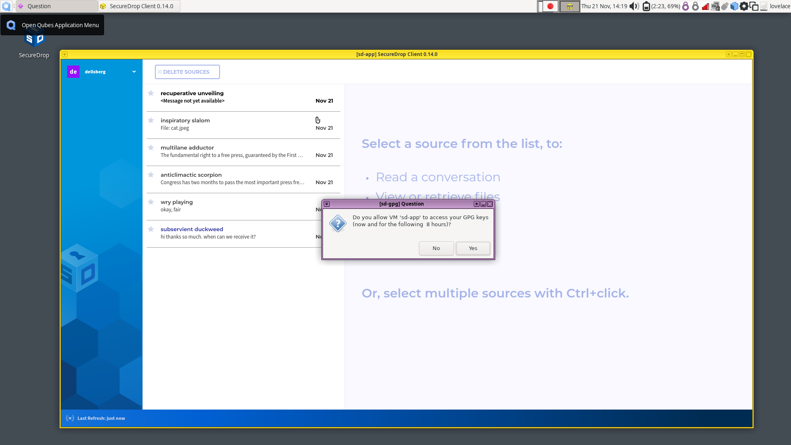Click the 'hi thanks so much' message preview
Screen dimensions: 791x445
[208, 237]
